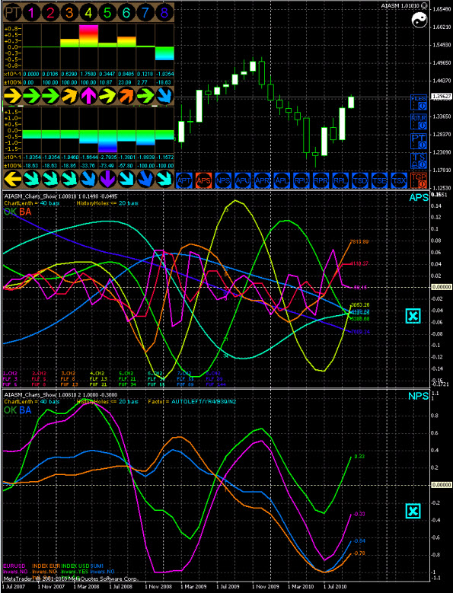Open the RPR chart button
The height and width of the screenshot is (593, 453).
pyautogui.click(x=321, y=180)
